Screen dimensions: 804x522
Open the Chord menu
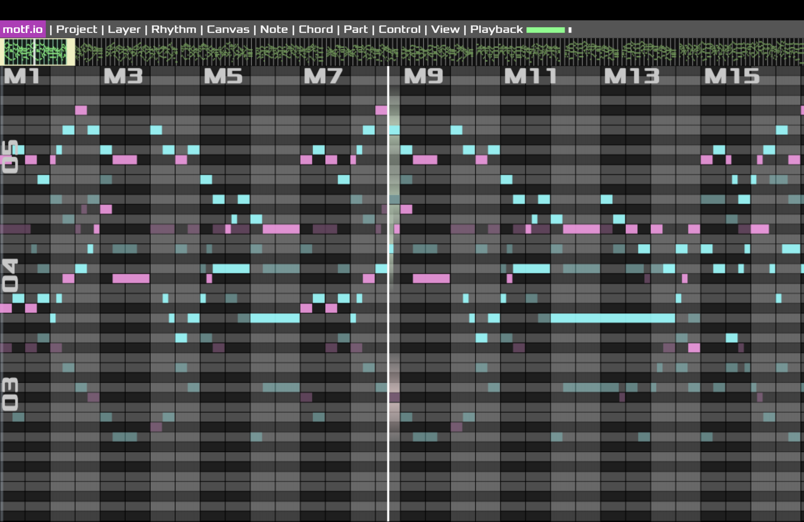tap(316, 29)
